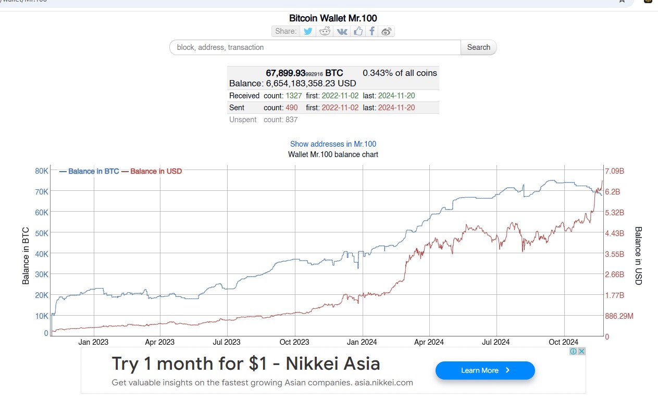
Task: Toggle the Balance in BTC chart series
Action: (90, 171)
